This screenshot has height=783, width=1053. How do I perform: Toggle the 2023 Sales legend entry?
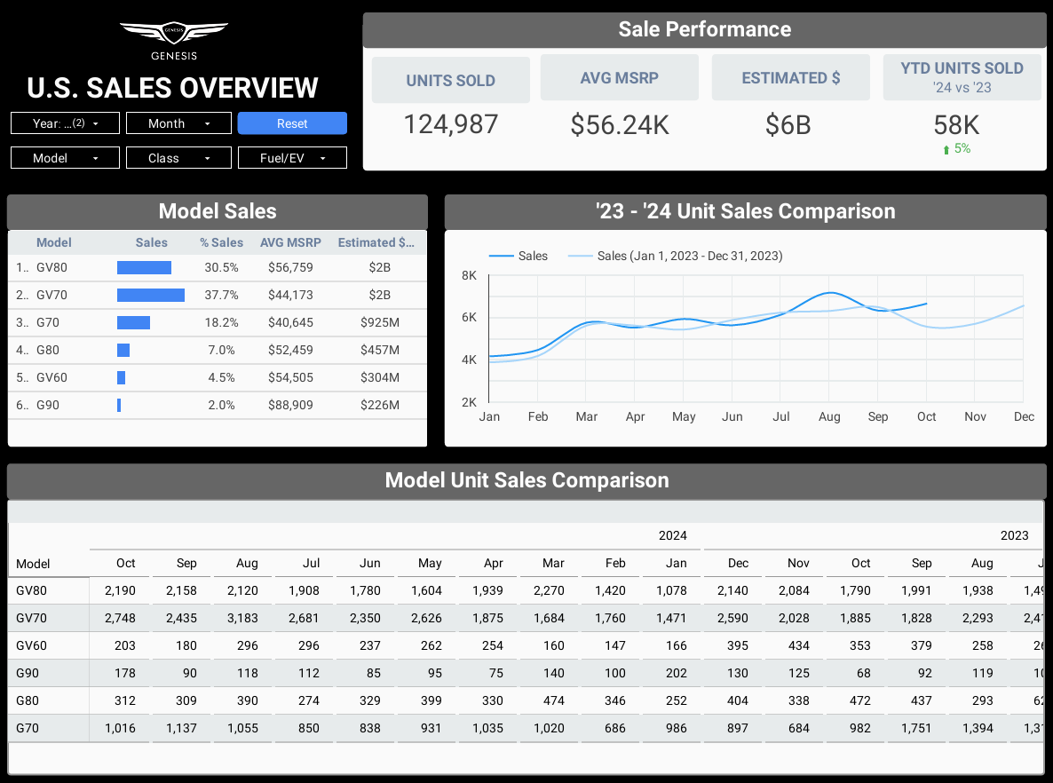675,256
